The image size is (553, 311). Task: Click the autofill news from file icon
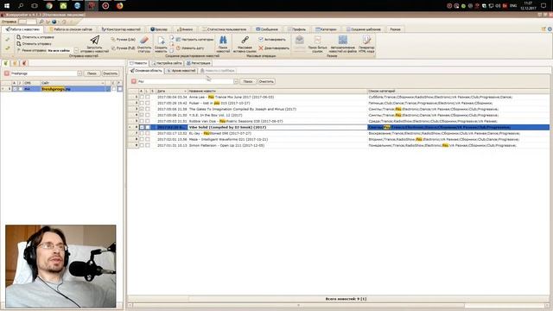342,40
